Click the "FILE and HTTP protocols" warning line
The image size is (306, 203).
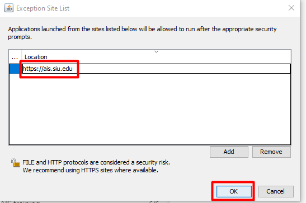(x=96, y=162)
